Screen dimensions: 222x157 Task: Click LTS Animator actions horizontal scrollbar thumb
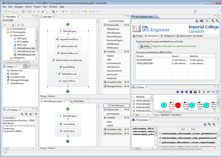[181, 148]
